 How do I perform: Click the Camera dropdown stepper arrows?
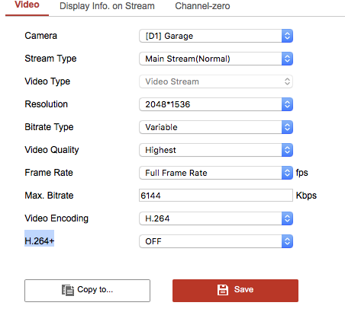click(287, 36)
